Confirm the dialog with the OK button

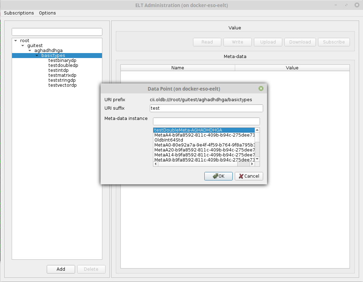pyautogui.click(x=218, y=176)
